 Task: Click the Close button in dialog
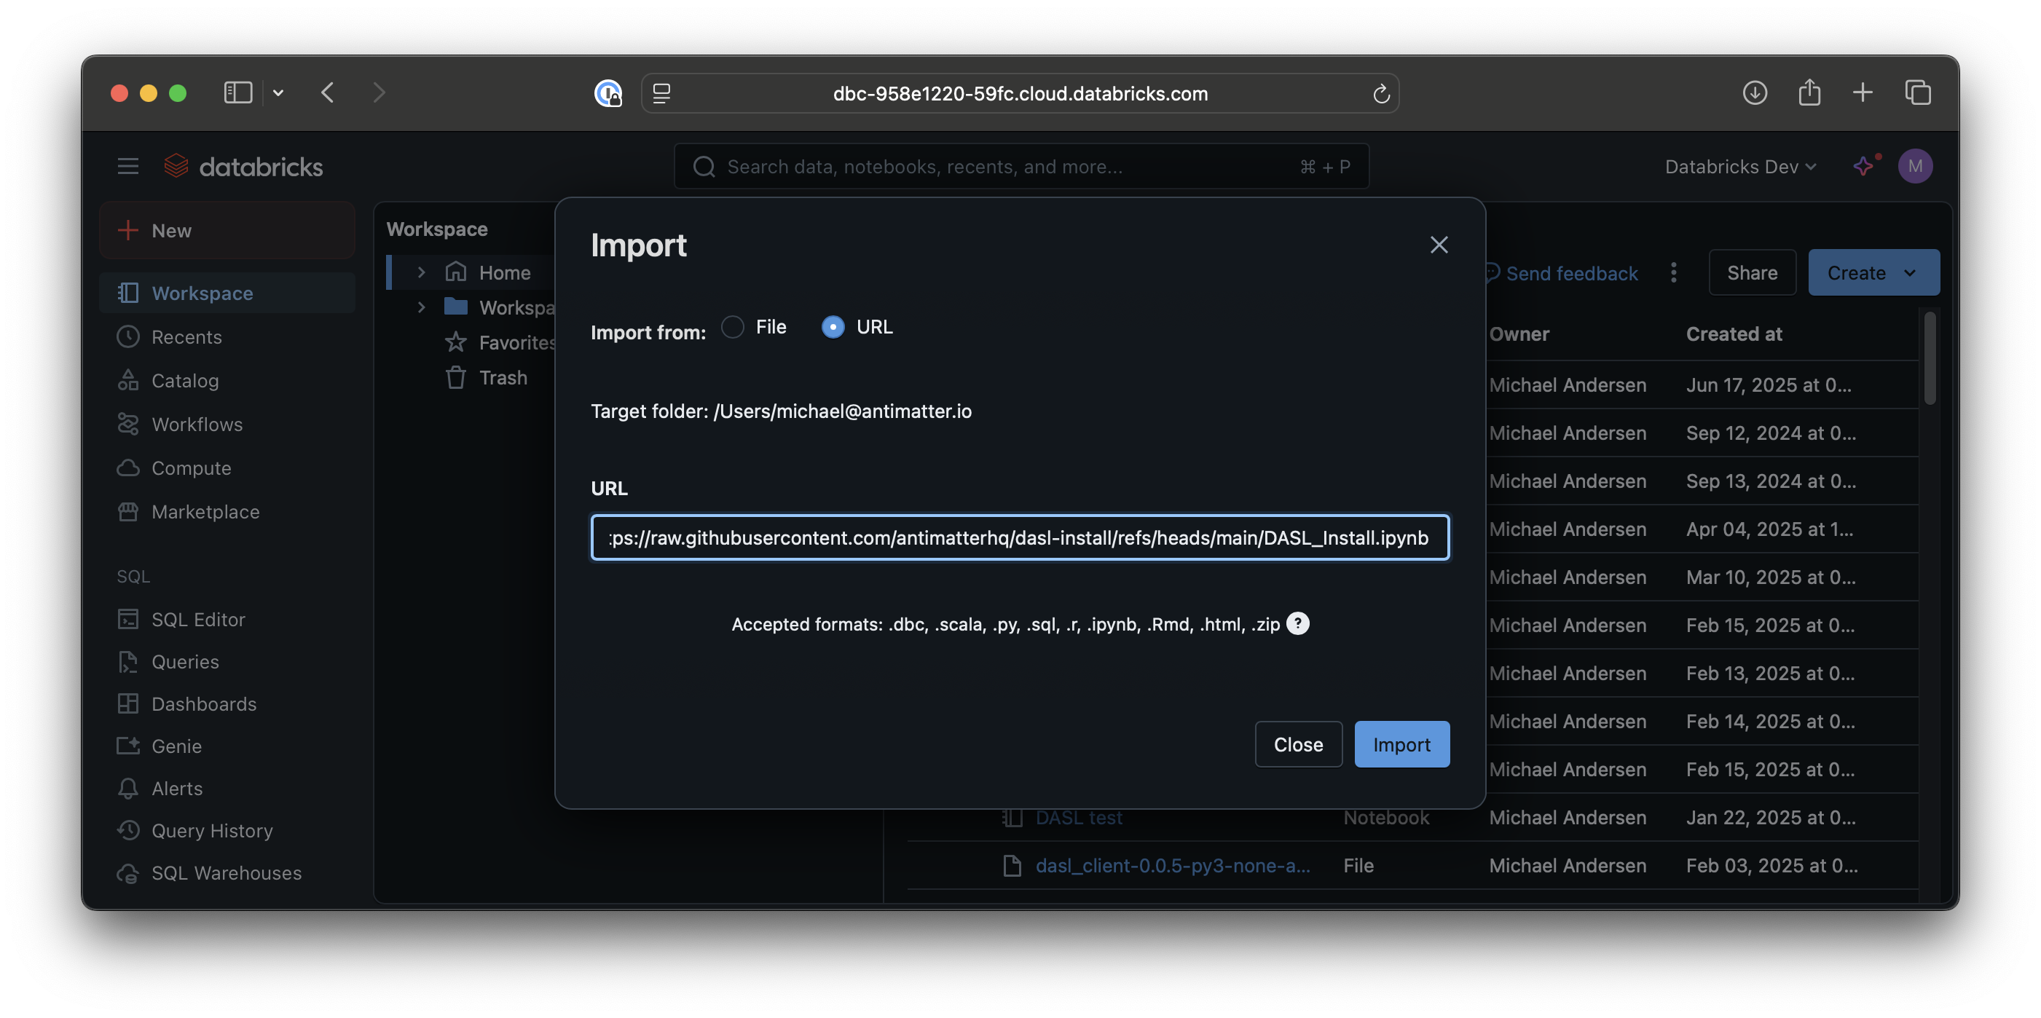(x=1298, y=745)
